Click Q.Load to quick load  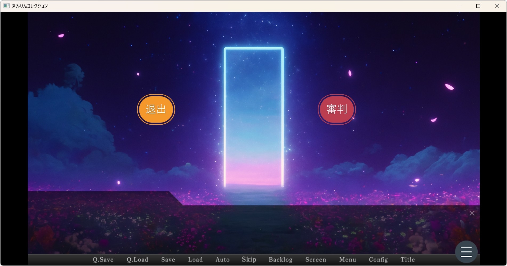point(137,260)
